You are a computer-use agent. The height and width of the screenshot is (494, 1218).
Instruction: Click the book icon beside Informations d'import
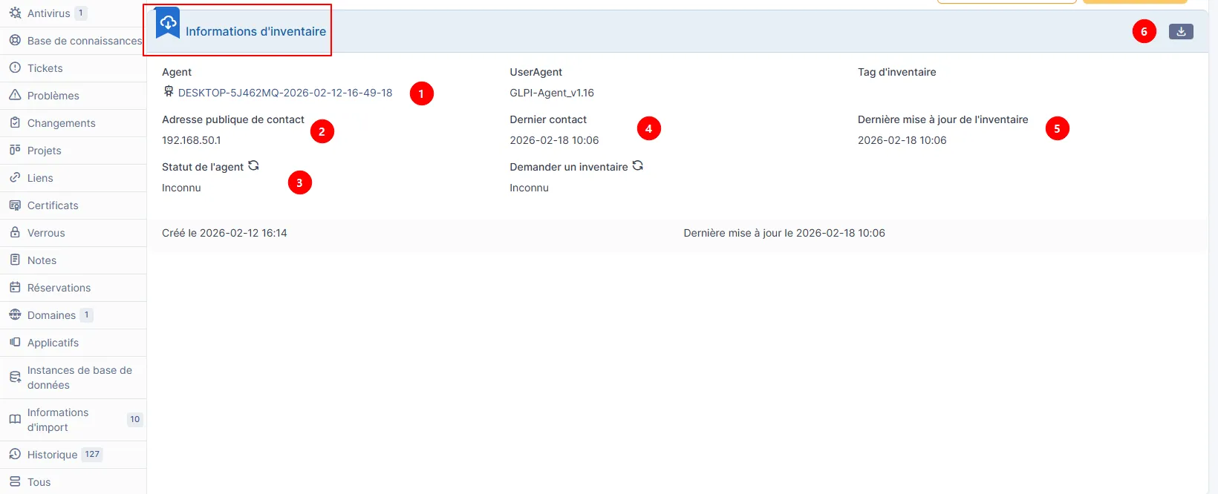(15, 420)
